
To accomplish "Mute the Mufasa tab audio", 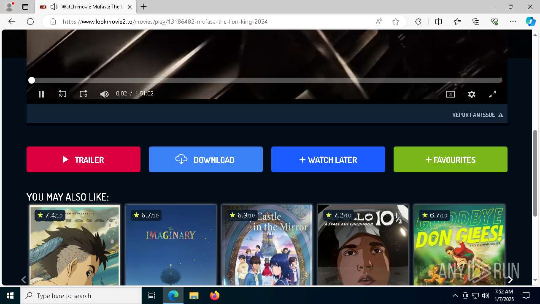I will 54,7.
